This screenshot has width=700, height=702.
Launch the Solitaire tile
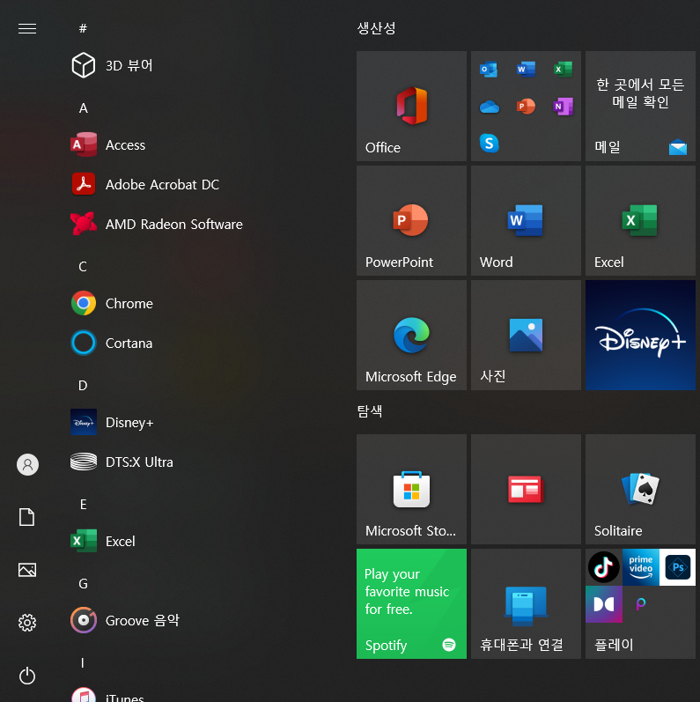[x=640, y=490]
